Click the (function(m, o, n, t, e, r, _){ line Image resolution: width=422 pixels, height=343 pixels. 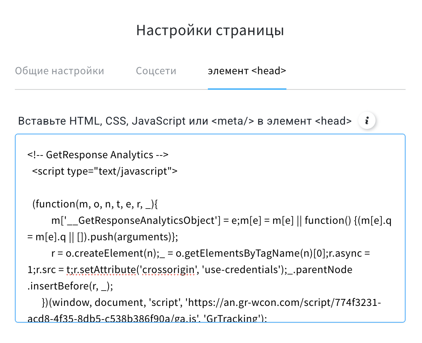tap(95, 204)
